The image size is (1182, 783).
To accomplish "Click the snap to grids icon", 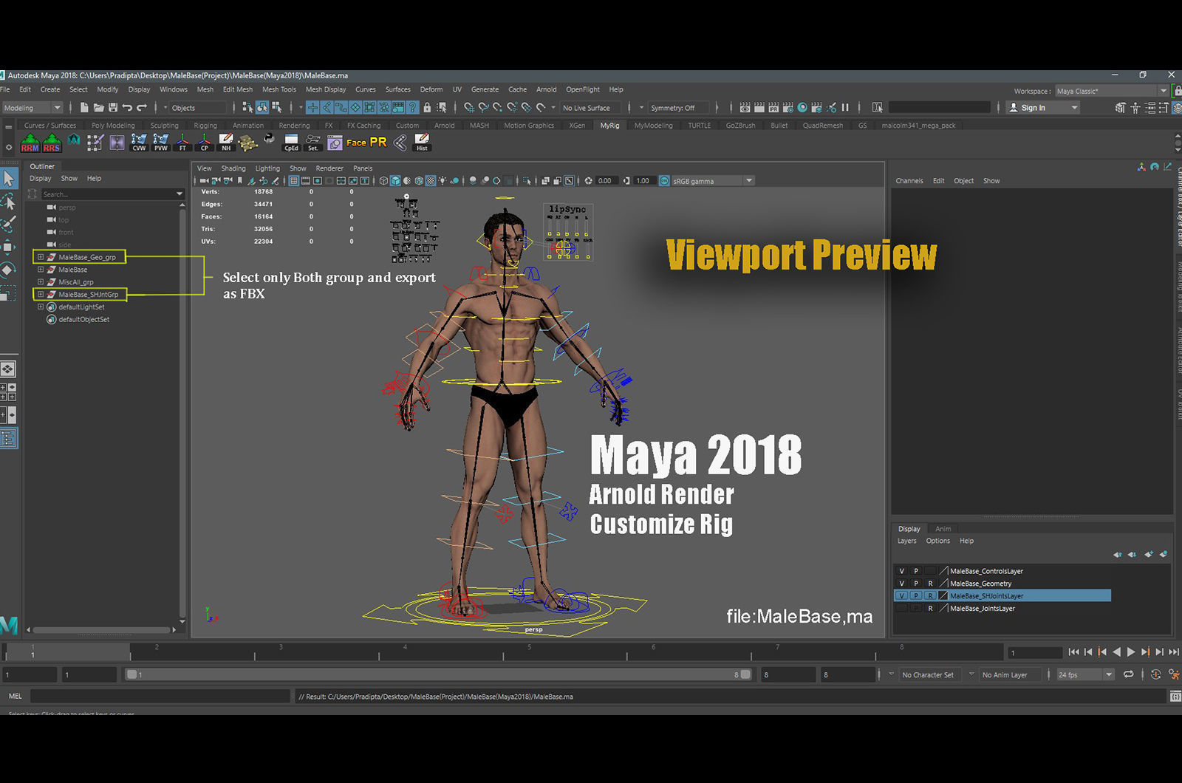I will 468,108.
